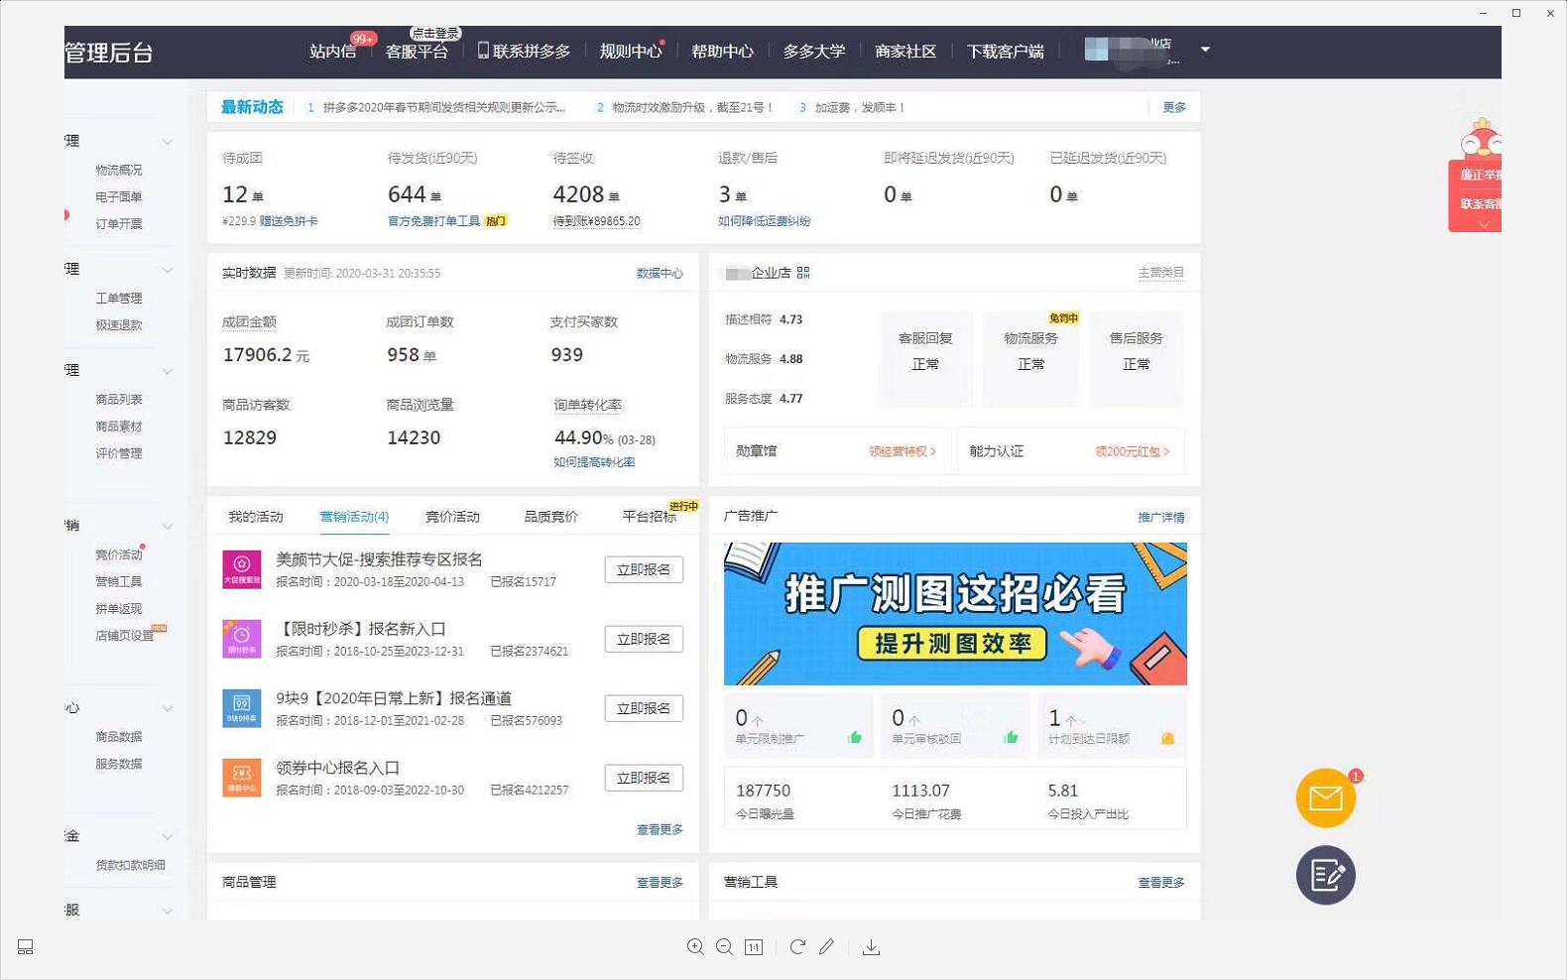Viewport: 1567px width, 980px height.
Task: Switch to 营销活动(4) tab
Action: click(354, 517)
